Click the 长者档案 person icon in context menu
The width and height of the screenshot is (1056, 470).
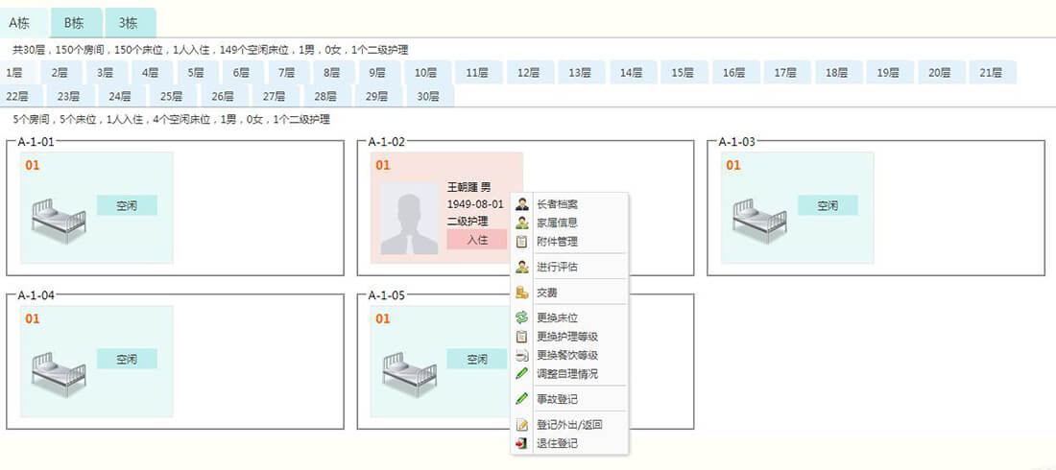(522, 203)
